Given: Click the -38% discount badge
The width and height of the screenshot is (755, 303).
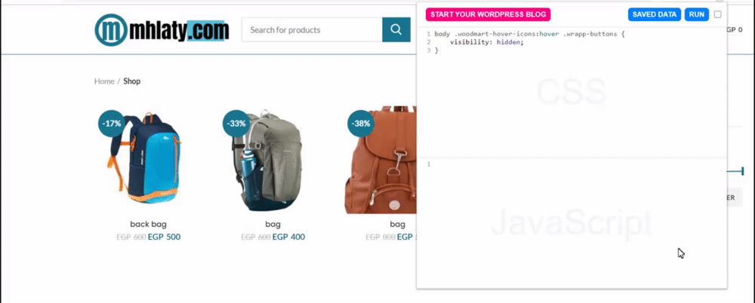Looking at the screenshot, I should pyautogui.click(x=361, y=124).
